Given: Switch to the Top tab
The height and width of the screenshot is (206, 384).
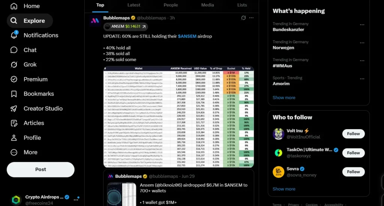Looking at the screenshot, I should point(100,5).
